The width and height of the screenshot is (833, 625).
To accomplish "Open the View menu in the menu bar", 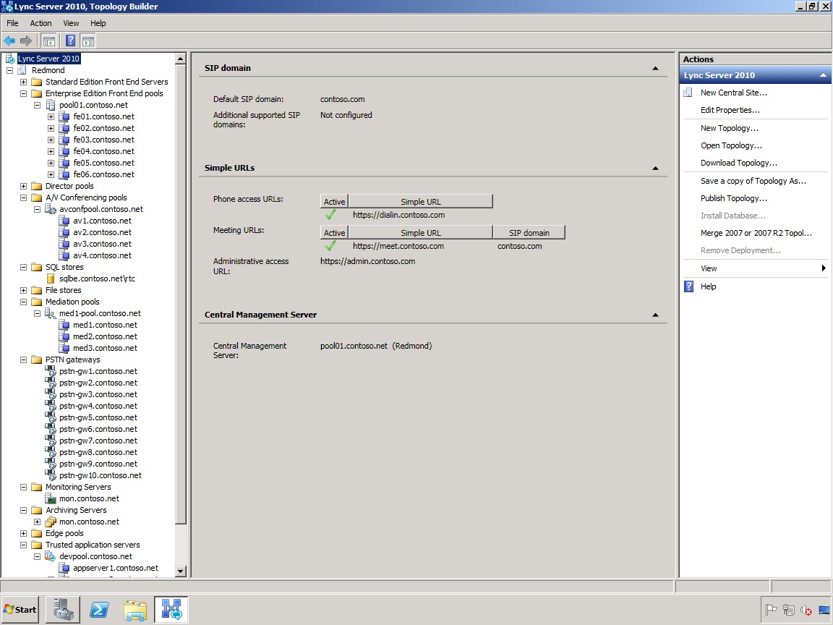I will click(71, 23).
